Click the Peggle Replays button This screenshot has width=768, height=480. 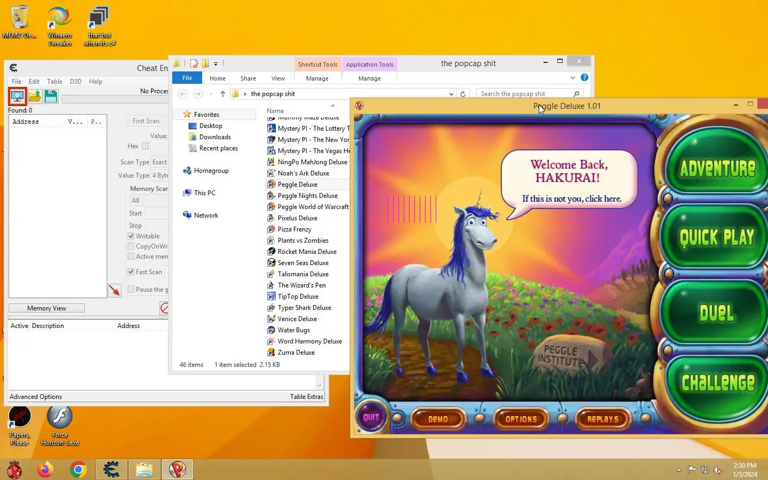coord(603,419)
